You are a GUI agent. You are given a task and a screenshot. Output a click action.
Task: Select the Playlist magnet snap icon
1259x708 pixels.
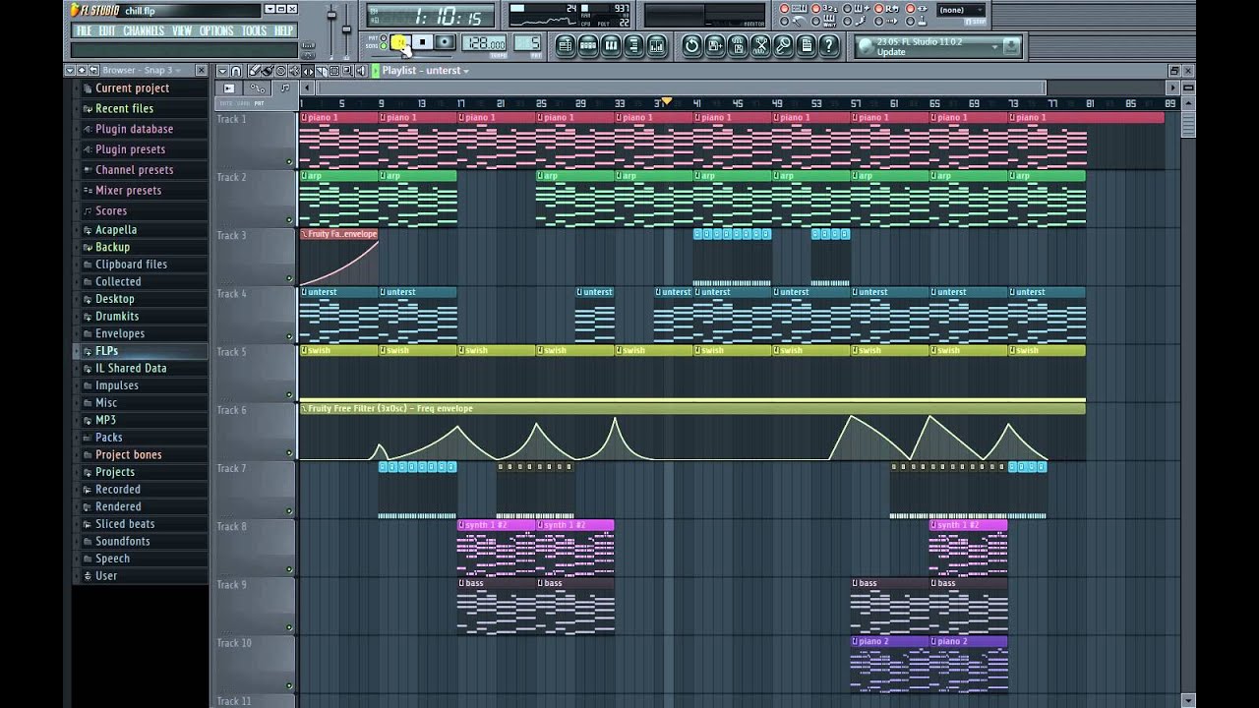(x=235, y=71)
